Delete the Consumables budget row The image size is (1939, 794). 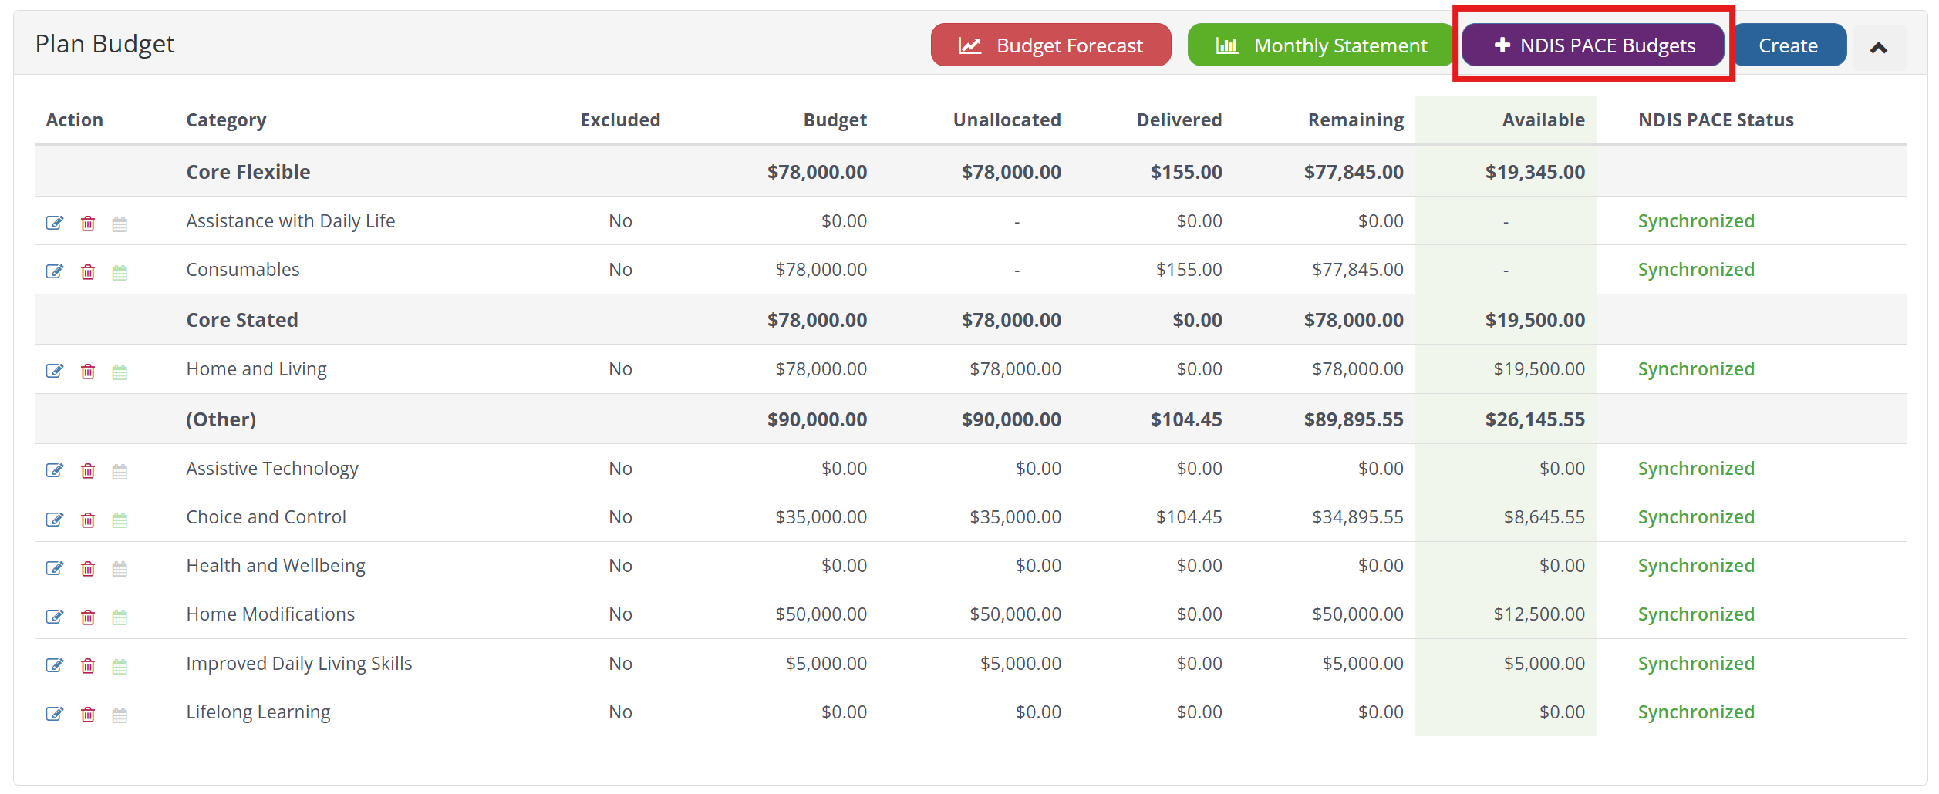point(88,272)
